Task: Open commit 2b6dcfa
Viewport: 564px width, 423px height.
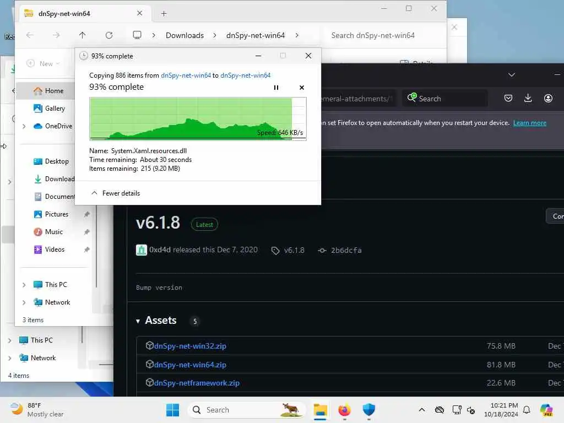Action: tap(340, 251)
